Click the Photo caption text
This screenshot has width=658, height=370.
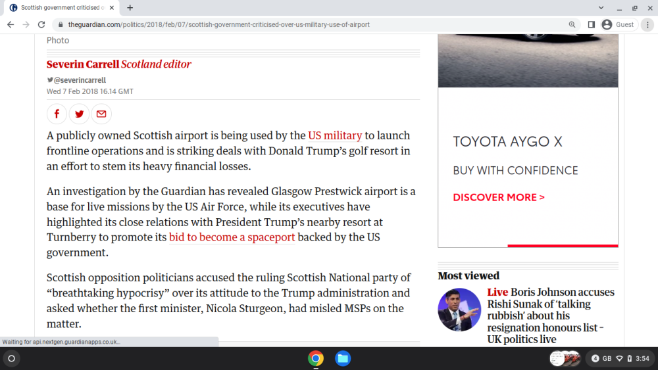pyautogui.click(x=58, y=40)
